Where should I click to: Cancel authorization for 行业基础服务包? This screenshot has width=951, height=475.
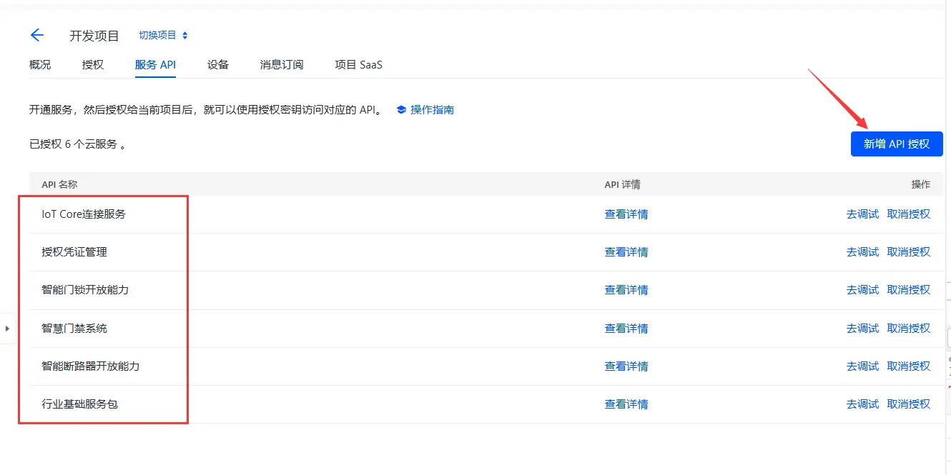(909, 404)
